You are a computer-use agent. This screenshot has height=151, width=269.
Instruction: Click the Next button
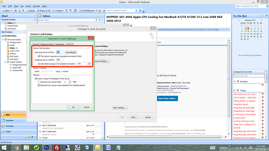[x=134, y=117]
